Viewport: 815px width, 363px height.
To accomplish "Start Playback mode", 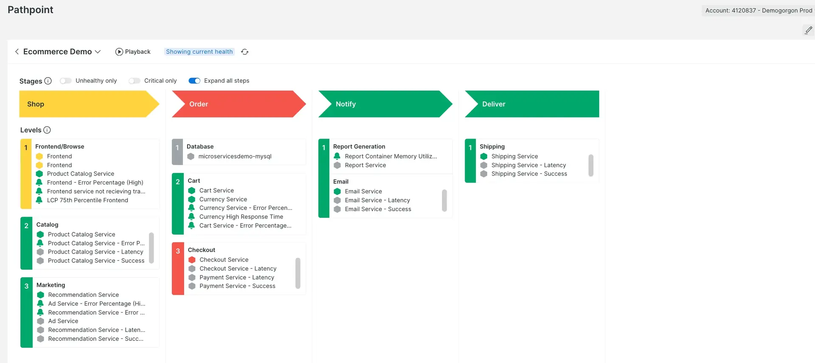I will coord(133,52).
